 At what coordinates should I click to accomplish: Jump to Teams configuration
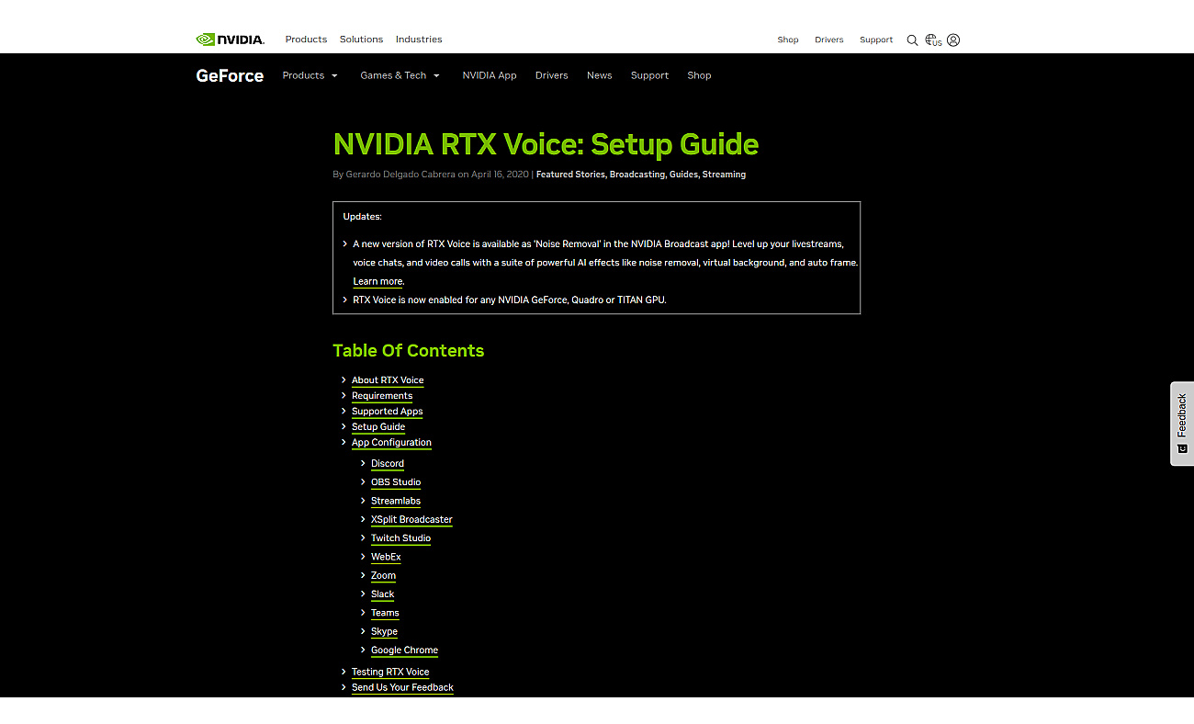pyautogui.click(x=385, y=613)
